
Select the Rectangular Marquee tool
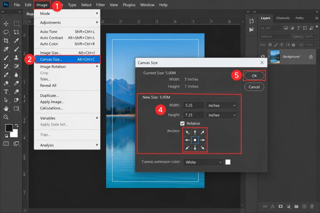pyautogui.click(x=16, y=24)
